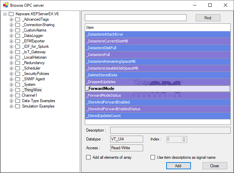Viewport: 234px width, 173px height.
Task: Select _IDF_for_Splunk in the tree
Action: click(36, 46)
